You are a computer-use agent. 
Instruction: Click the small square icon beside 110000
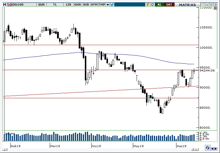215,8
